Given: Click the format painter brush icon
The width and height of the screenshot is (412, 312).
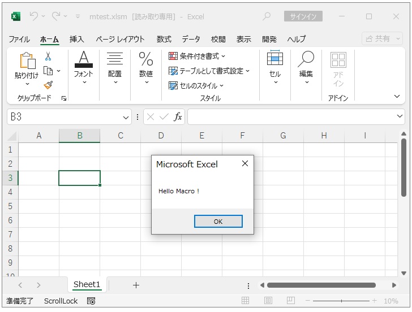Looking at the screenshot, I should tap(48, 85).
